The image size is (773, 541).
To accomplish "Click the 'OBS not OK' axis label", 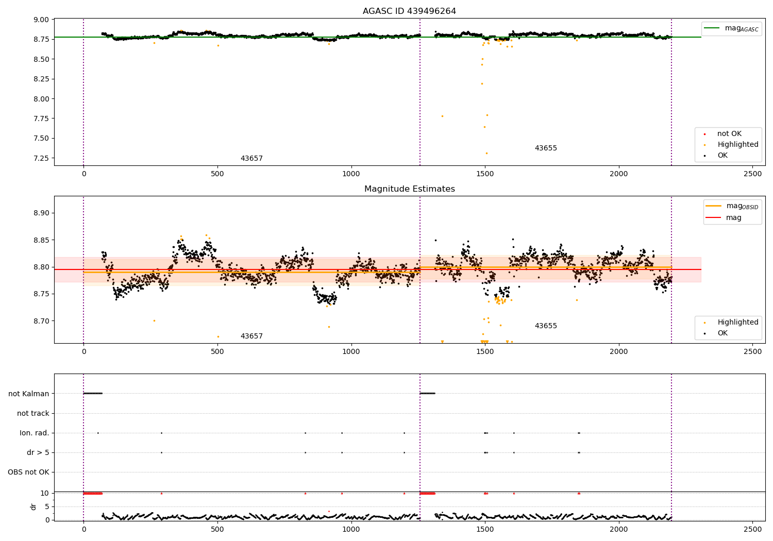I will [29, 472].
